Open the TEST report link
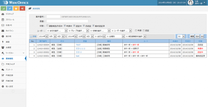The image size is (208, 107). pyautogui.click(x=78, y=45)
